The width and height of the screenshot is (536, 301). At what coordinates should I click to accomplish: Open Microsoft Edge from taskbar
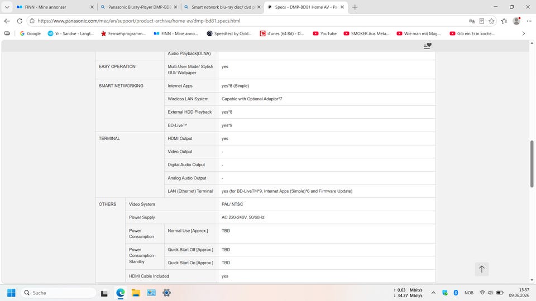point(121,293)
